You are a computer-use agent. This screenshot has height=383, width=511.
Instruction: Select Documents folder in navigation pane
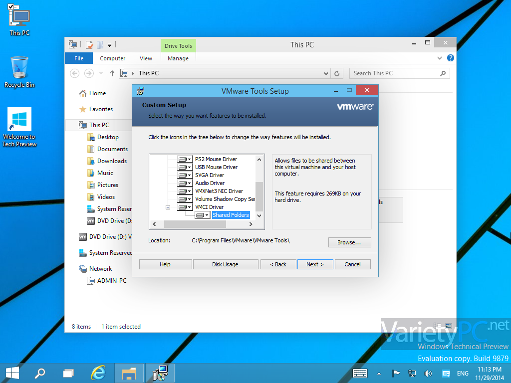pos(112,149)
